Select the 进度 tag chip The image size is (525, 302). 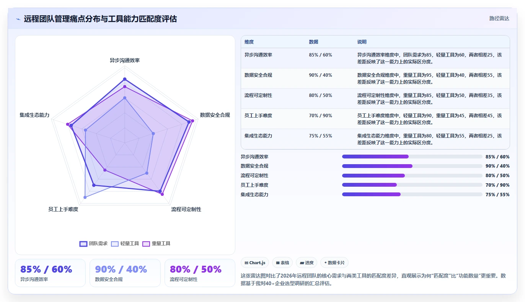tap(307, 263)
